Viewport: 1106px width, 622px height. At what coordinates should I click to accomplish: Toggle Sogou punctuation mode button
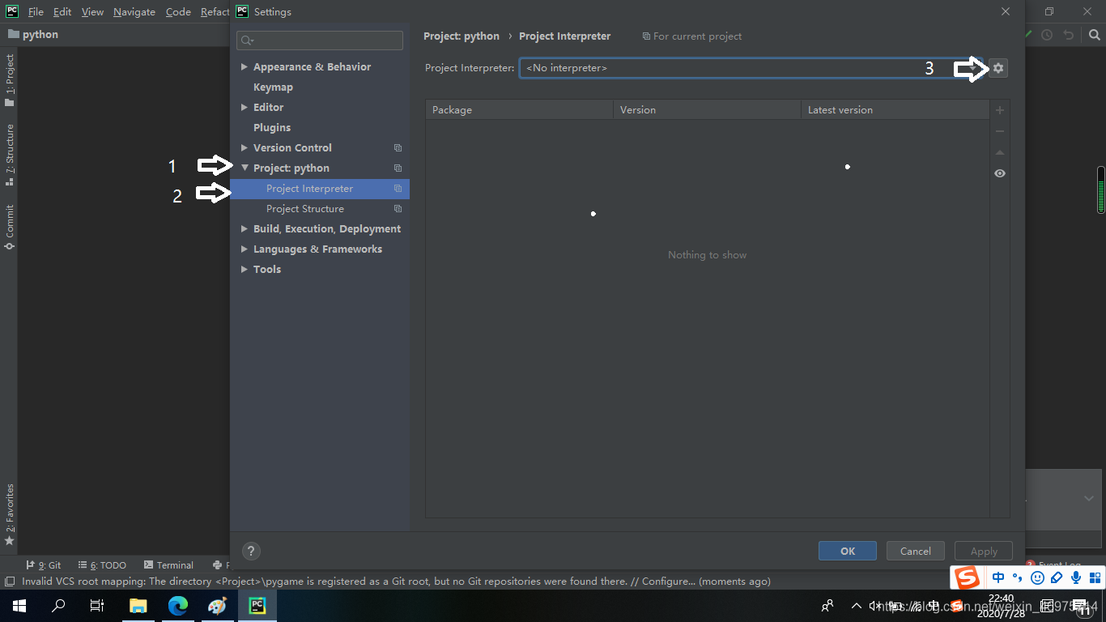click(x=1018, y=578)
